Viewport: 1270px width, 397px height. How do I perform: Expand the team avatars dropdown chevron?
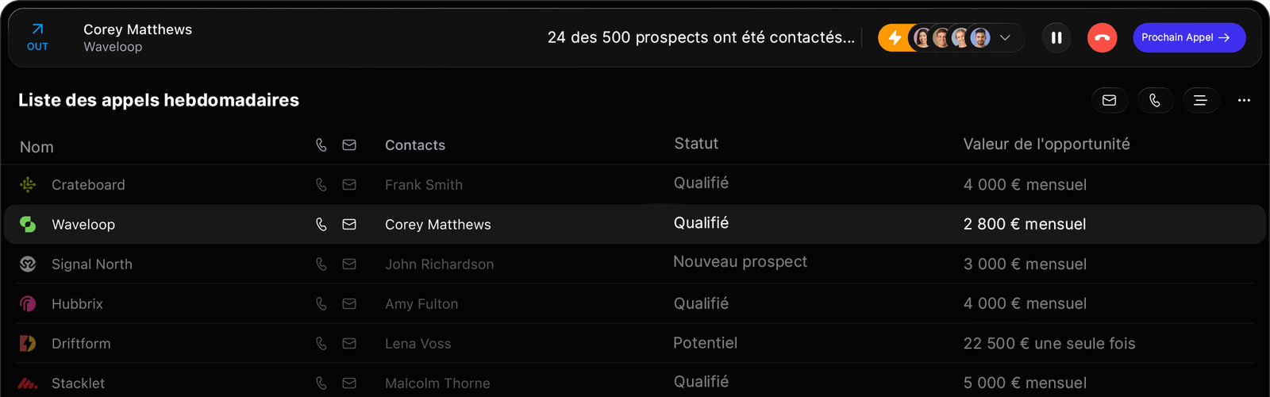click(x=1005, y=37)
